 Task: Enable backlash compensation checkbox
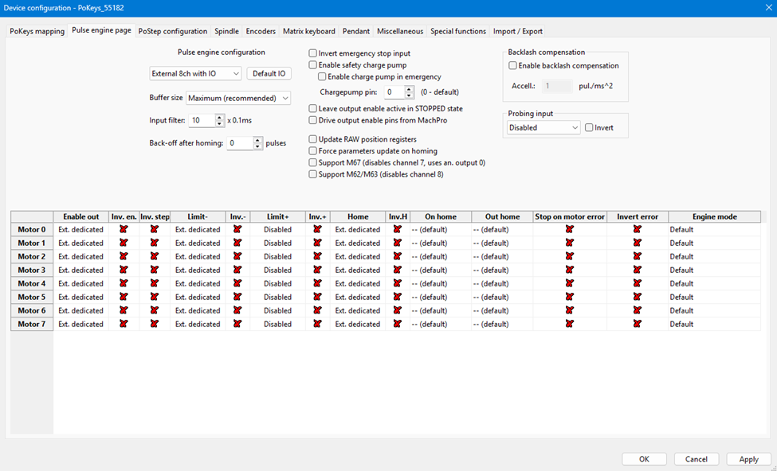coord(513,66)
